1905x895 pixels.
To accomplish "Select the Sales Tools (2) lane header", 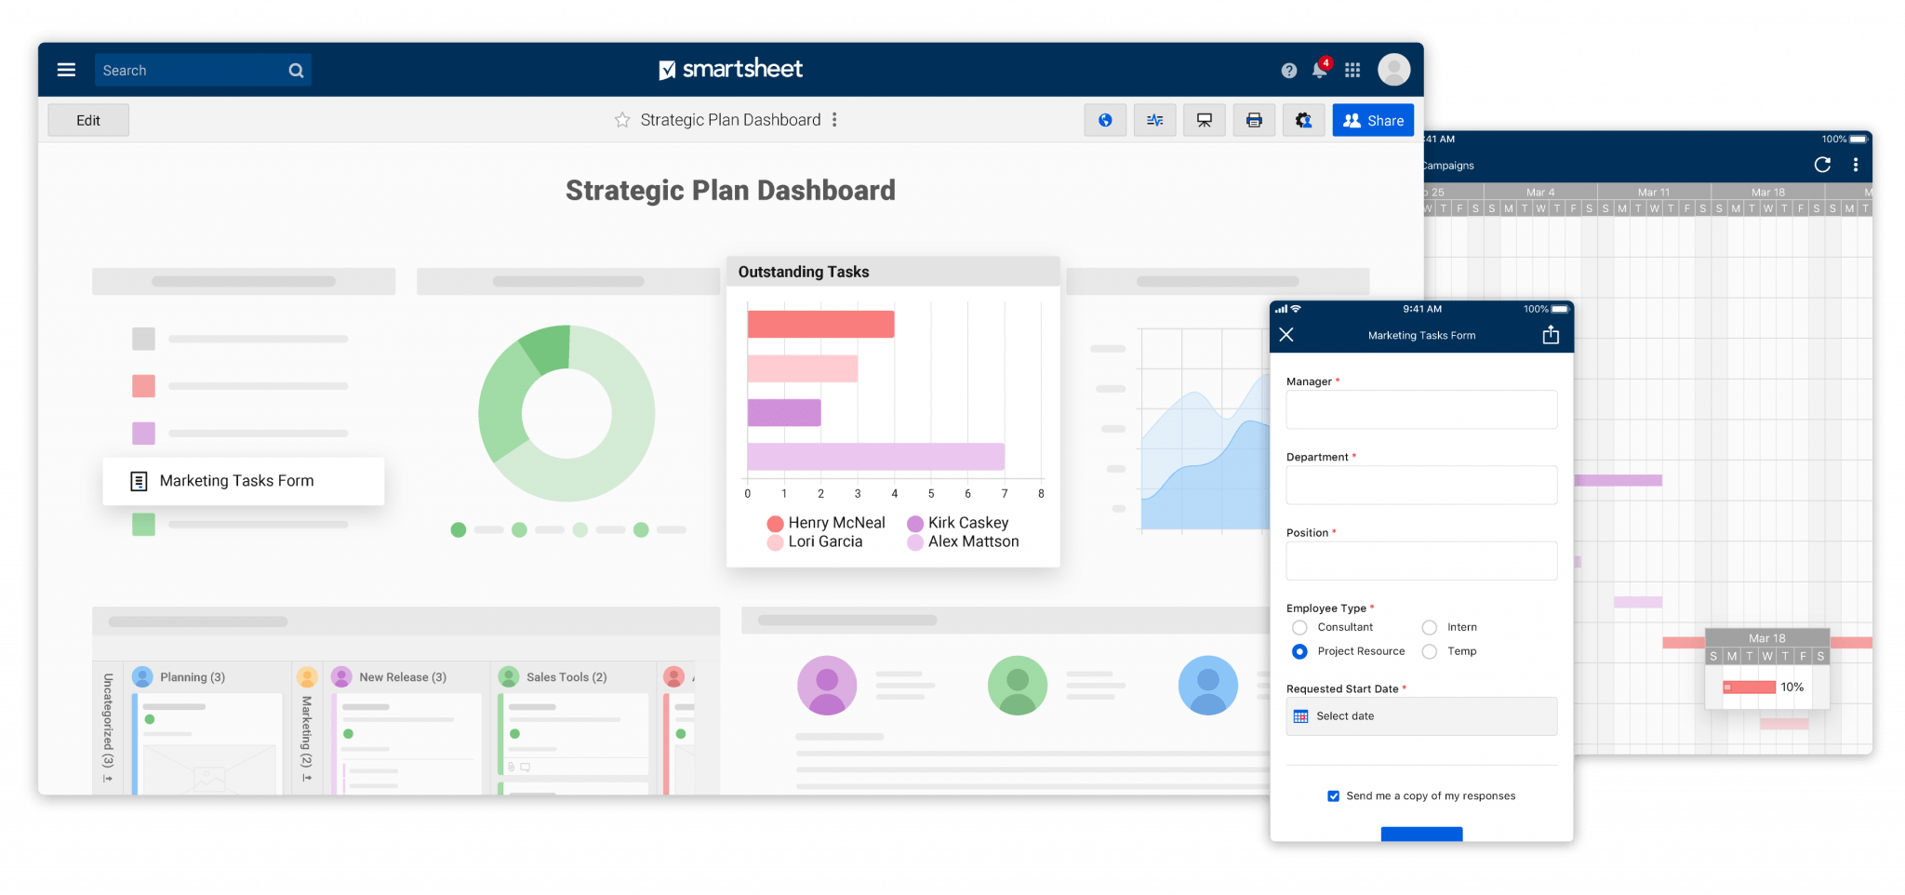I will 566,677.
